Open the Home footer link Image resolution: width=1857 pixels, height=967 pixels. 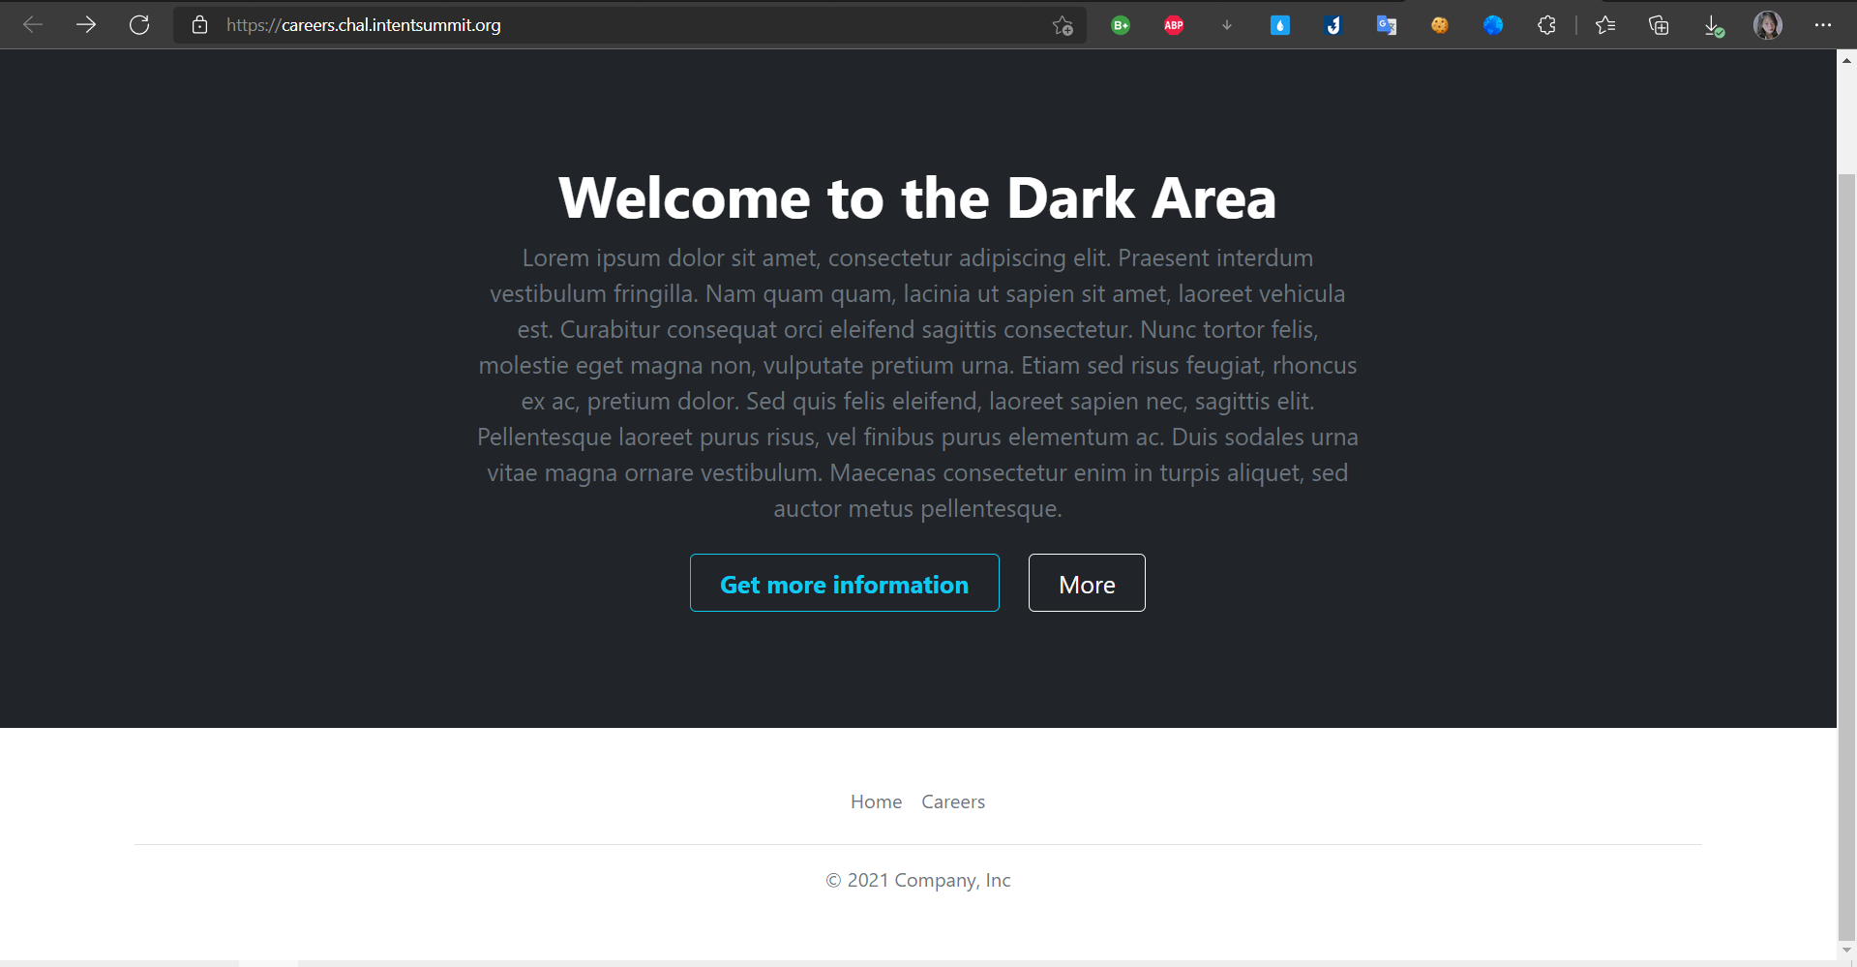tap(876, 801)
